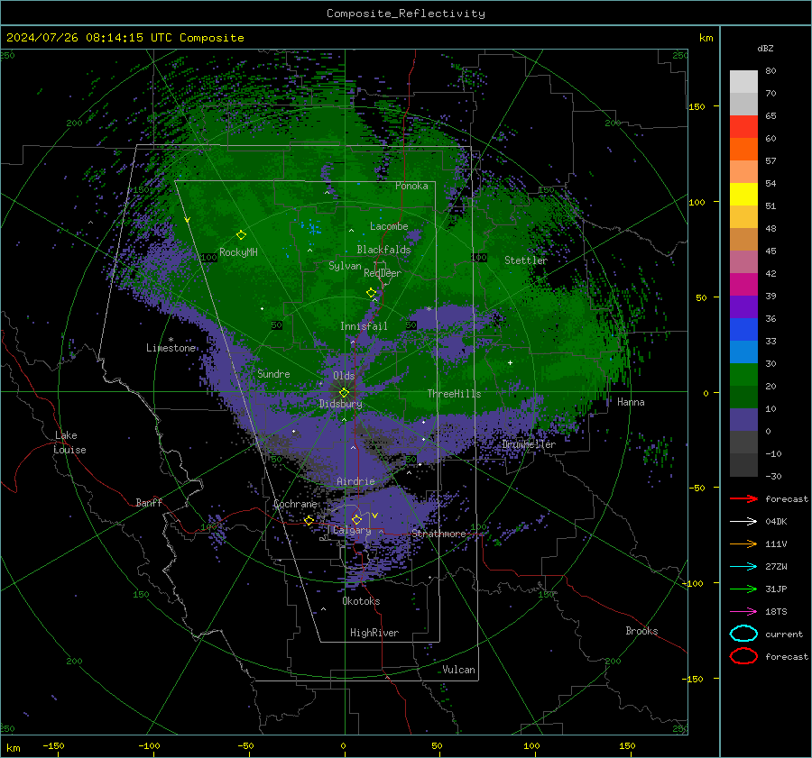
Task: Click the Composite_Reflectivity title
Action: (x=405, y=14)
